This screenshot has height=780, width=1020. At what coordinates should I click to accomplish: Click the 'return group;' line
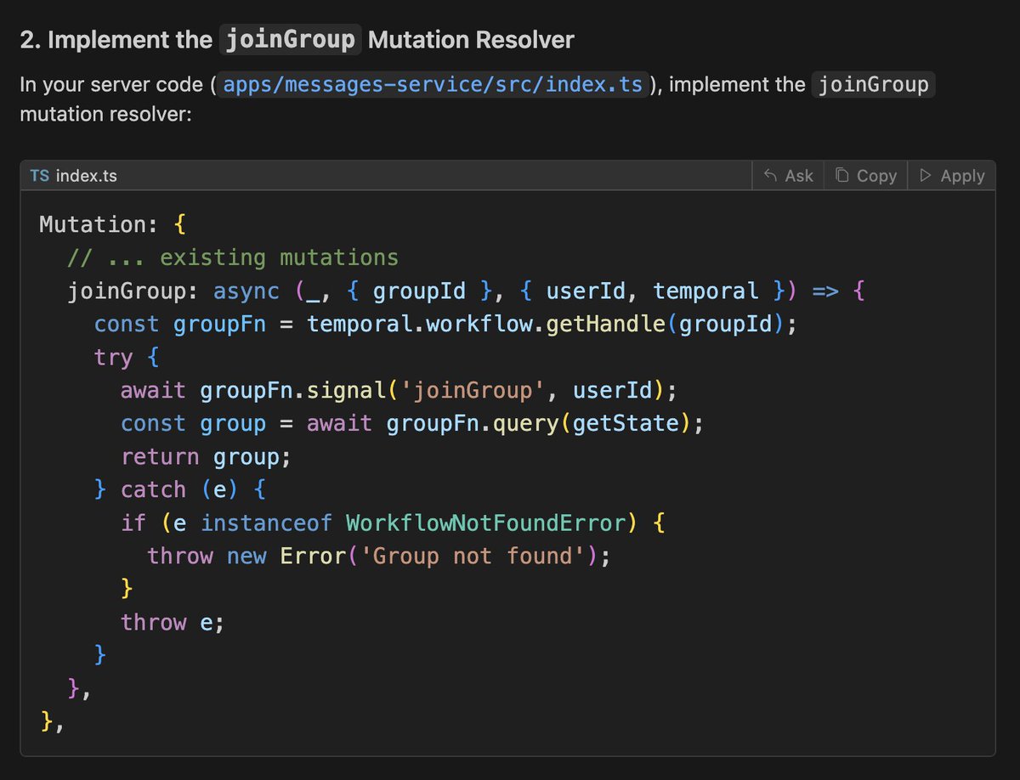pyautogui.click(x=206, y=456)
